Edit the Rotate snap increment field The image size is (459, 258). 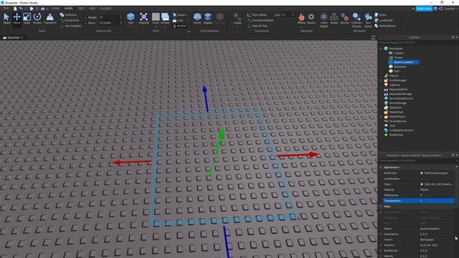(x=109, y=17)
